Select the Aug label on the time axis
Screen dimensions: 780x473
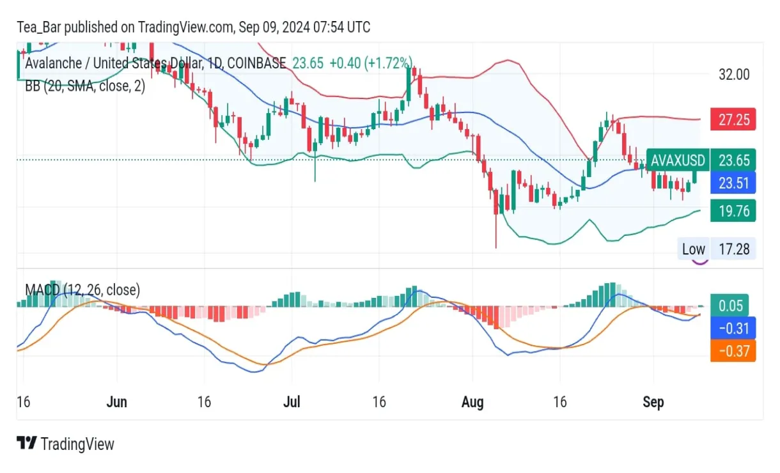[472, 402]
